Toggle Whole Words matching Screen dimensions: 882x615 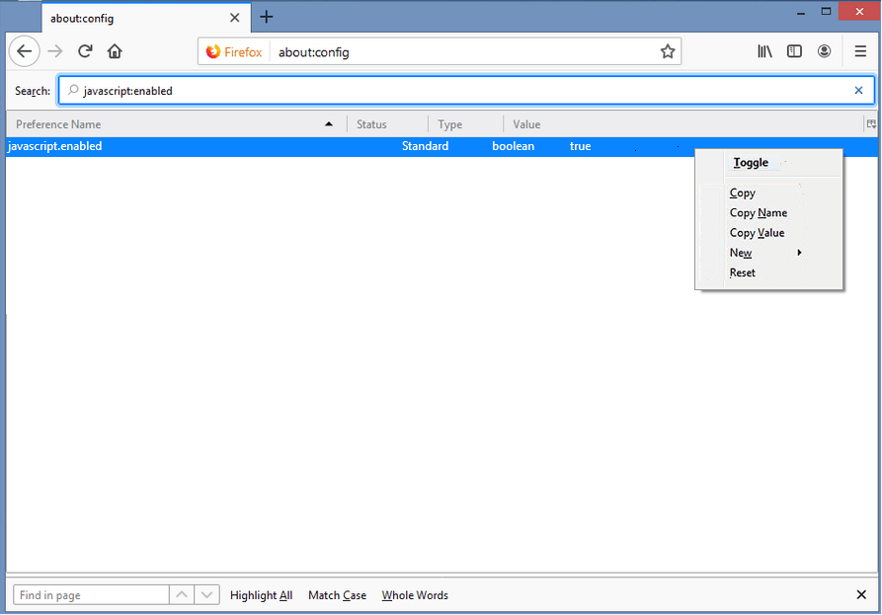pos(414,594)
